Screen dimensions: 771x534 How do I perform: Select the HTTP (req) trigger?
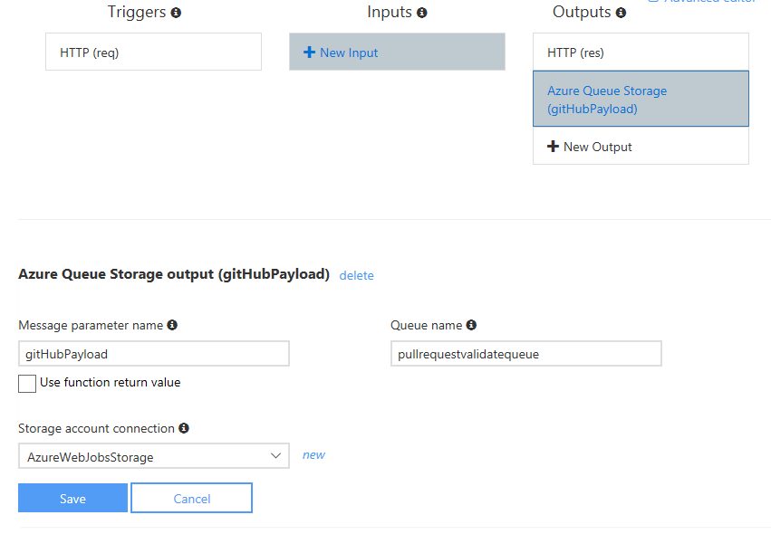[x=153, y=52]
